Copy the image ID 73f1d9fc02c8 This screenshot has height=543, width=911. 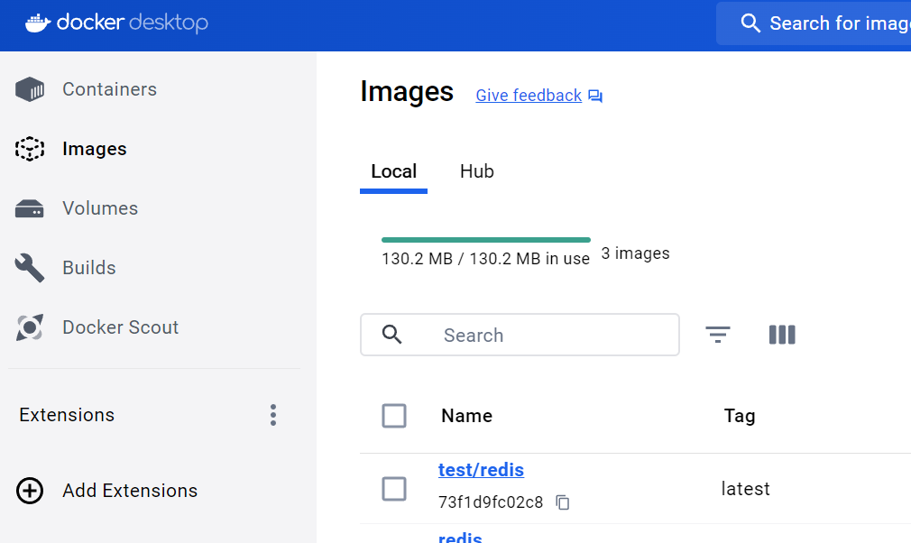(563, 502)
